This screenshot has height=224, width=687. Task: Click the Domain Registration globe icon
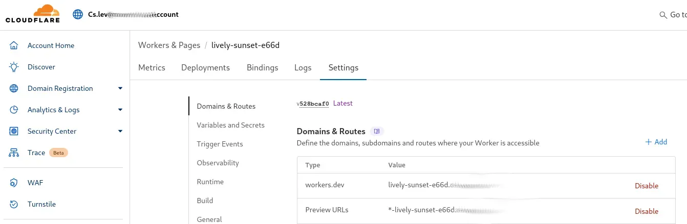14,88
